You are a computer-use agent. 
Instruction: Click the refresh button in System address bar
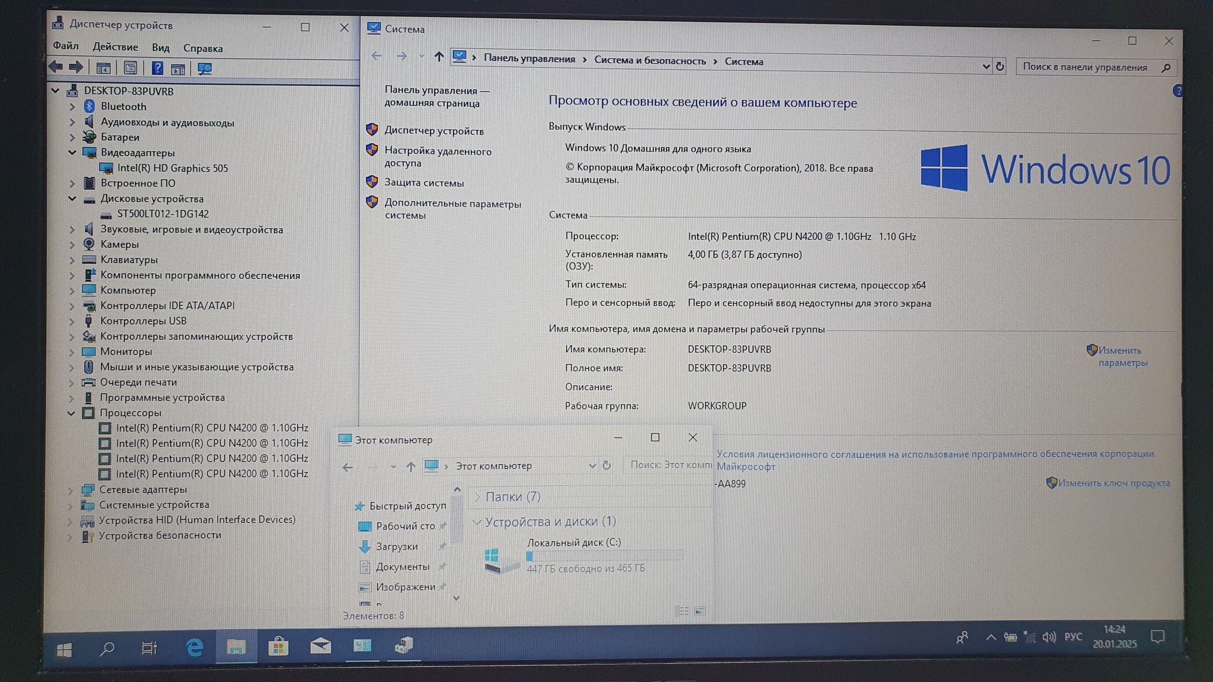click(x=1000, y=66)
